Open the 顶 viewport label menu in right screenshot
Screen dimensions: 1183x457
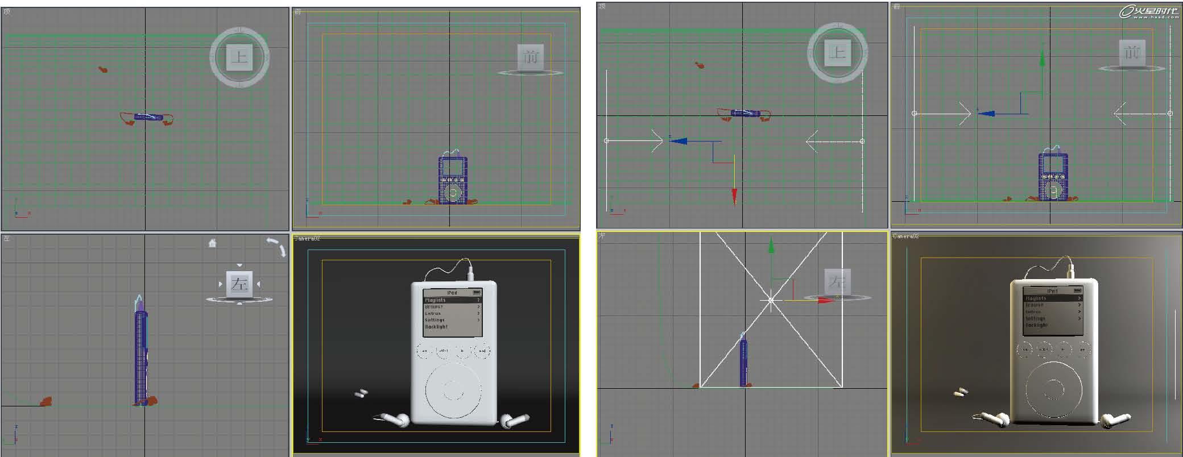[x=602, y=6]
